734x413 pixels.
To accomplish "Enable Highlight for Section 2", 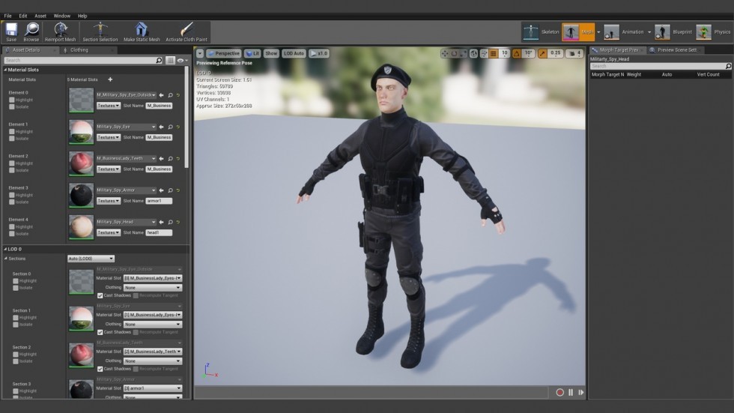I will (16, 355).
